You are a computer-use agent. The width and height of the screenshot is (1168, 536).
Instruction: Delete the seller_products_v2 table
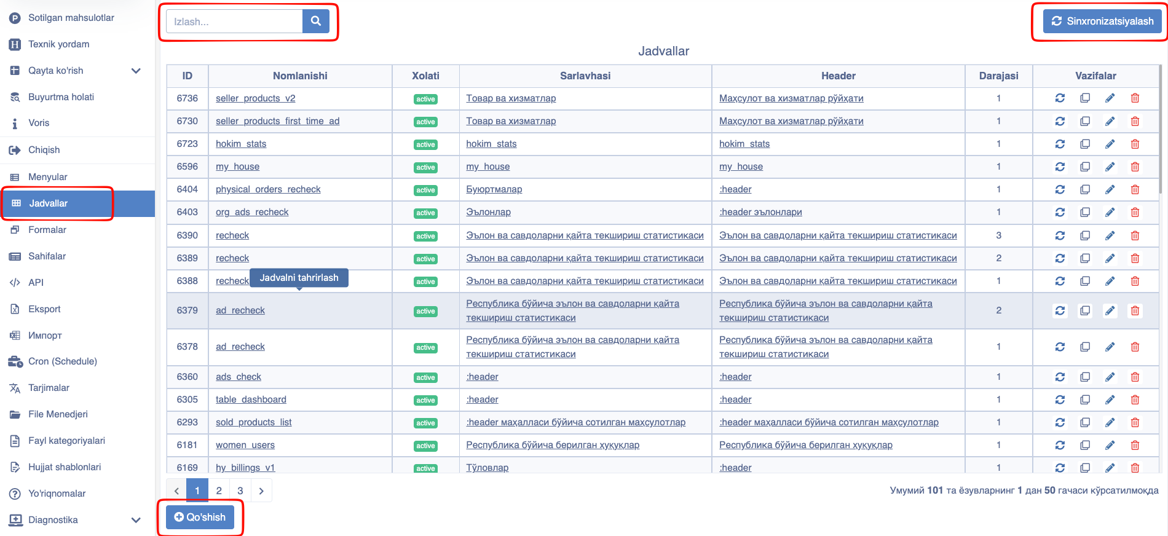pyautogui.click(x=1135, y=98)
